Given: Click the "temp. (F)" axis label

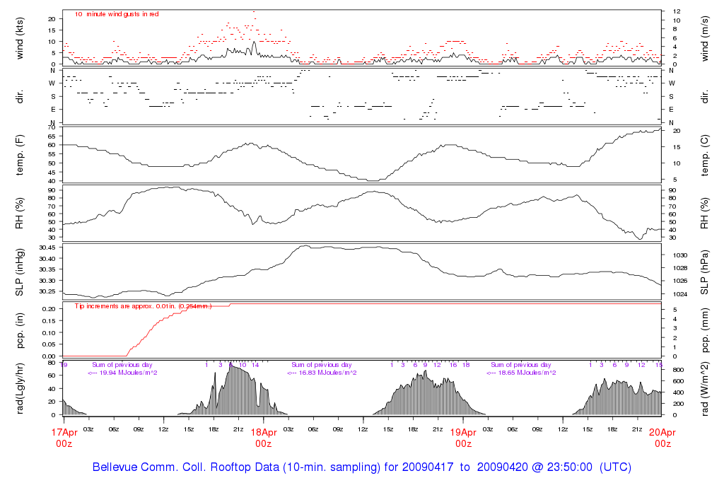Looking at the screenshot, I should coord(19,155).
